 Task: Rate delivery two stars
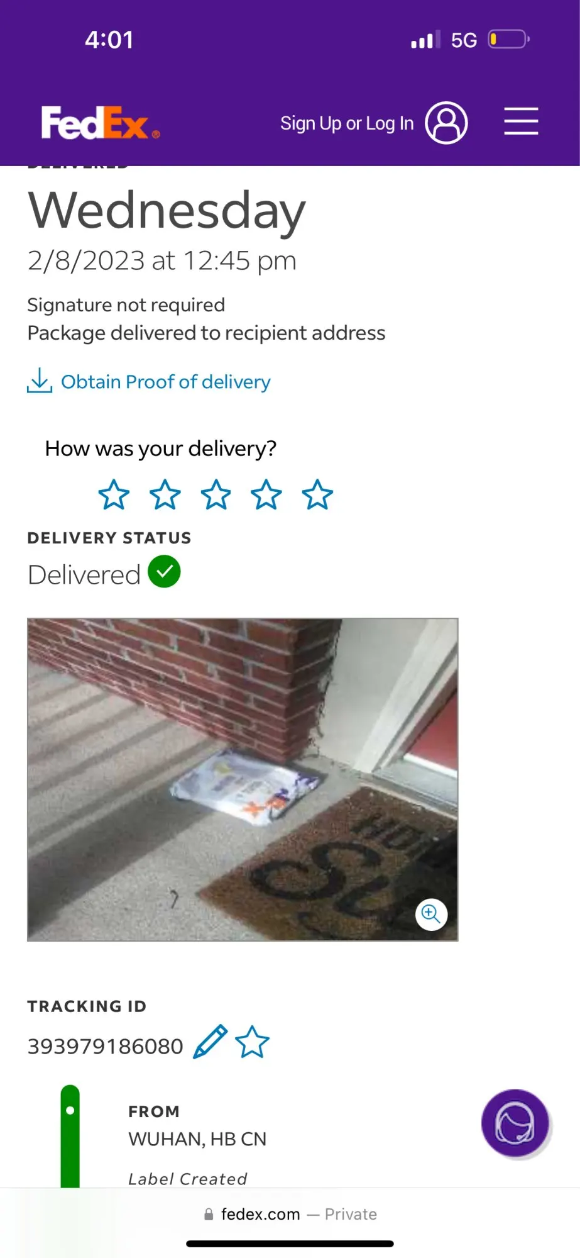[x=165, y=494]
